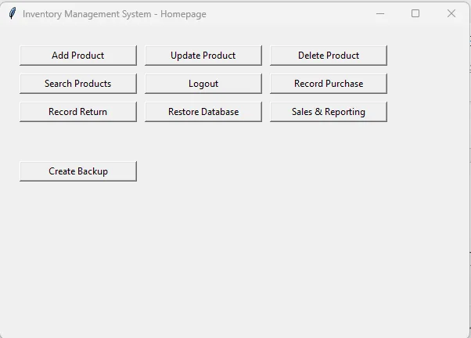
Task: Restore the database from a backup
Action: pos(203,112)
